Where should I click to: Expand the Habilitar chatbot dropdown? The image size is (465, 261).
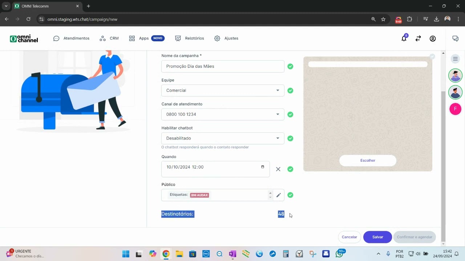click(223, 138)
